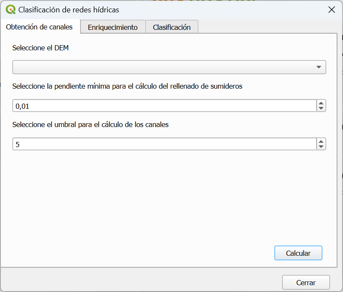Viewport: 343px width, 292px height.
Task: Switch to the Obtención de canales tab
Action: [x=39, y=27]
